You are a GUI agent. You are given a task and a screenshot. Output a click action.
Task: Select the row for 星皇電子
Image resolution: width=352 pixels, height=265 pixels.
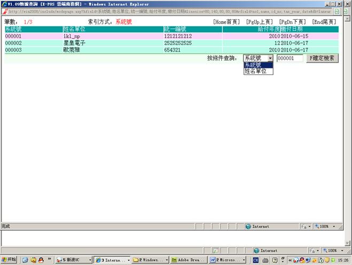[74, 43]
